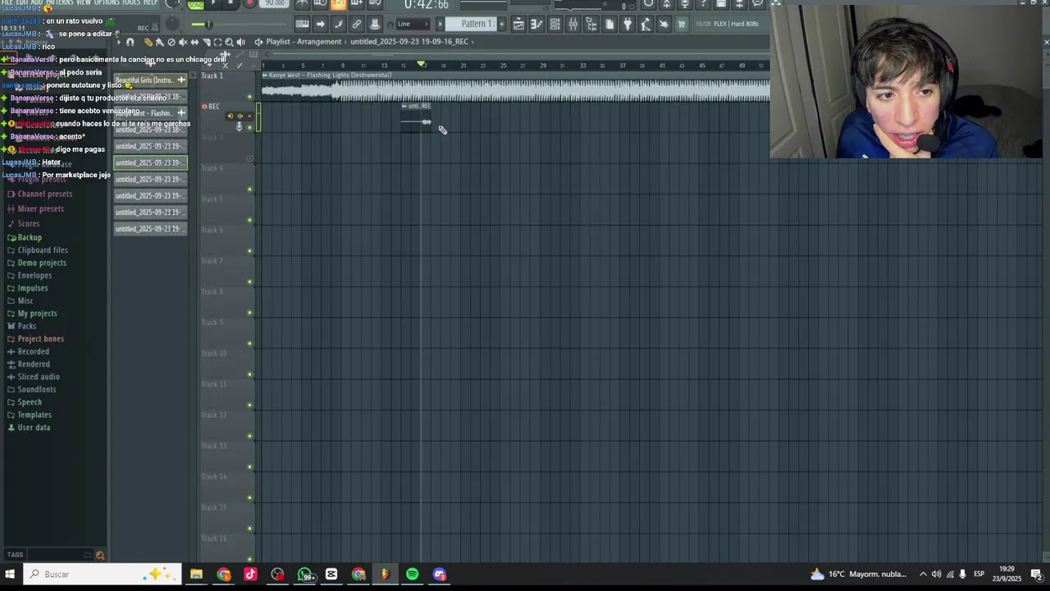Choose the Select tool in the Playlist toolbar
The height and width of the screenshot is (591, 1050).
point(217,42)
